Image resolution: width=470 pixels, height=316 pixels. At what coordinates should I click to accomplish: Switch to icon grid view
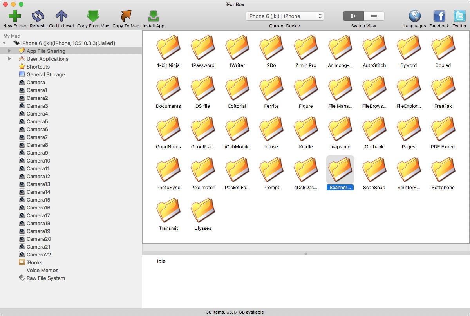point(353,16)
